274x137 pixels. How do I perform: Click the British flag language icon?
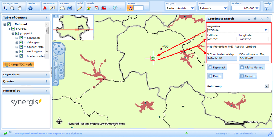(104, 8)
